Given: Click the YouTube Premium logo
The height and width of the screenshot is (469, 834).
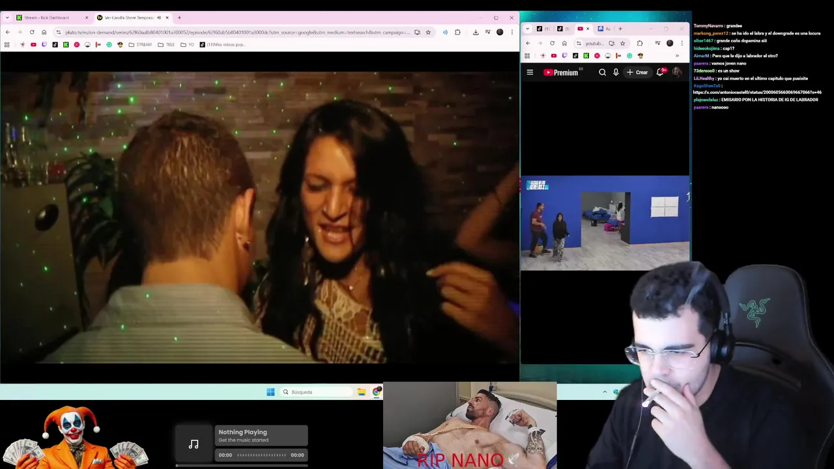Looking at the screenshot, I should pyautogui.click(x=561, y=72).
